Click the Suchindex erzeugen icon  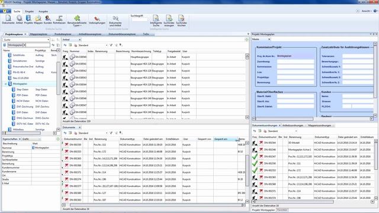coord(169,21)
